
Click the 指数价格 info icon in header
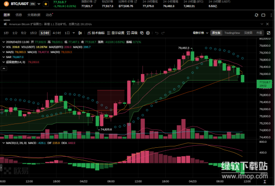95,2
